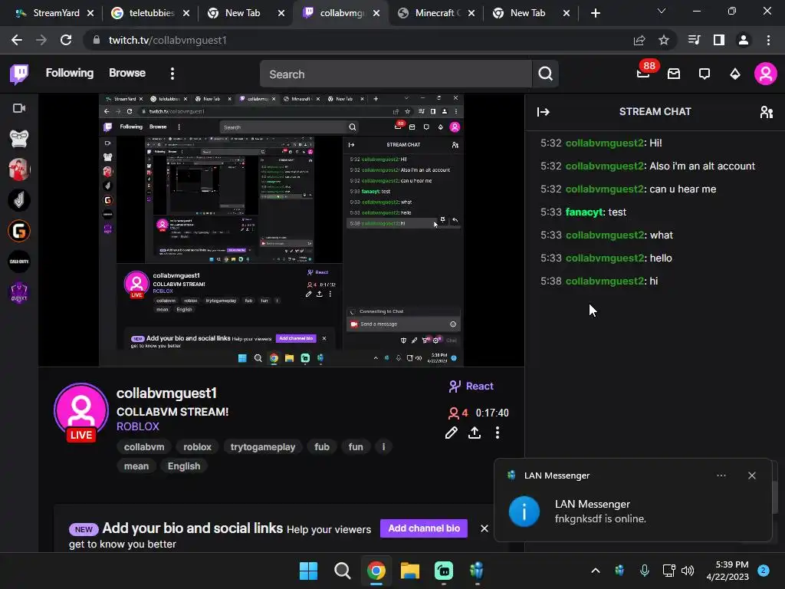Image resolution: width=785 pixels, height=589 pixels.
Task: Click the roblox tag
Action: pos(197,447)
